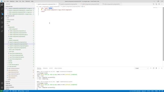Add a new terminal with the plus icon
The height and width of the screenshot is (92, 164).
[x=151, y=68]
